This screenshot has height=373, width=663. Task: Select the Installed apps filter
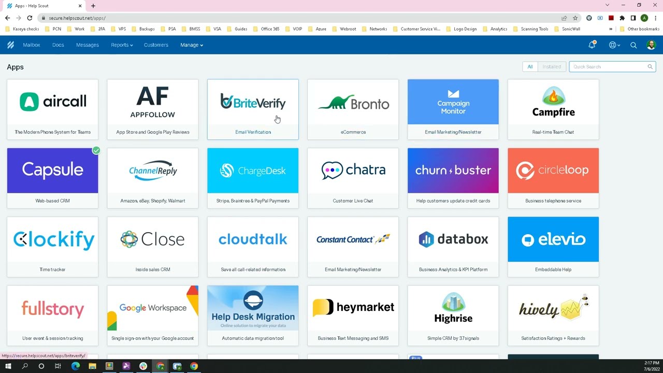pos(552,67)
